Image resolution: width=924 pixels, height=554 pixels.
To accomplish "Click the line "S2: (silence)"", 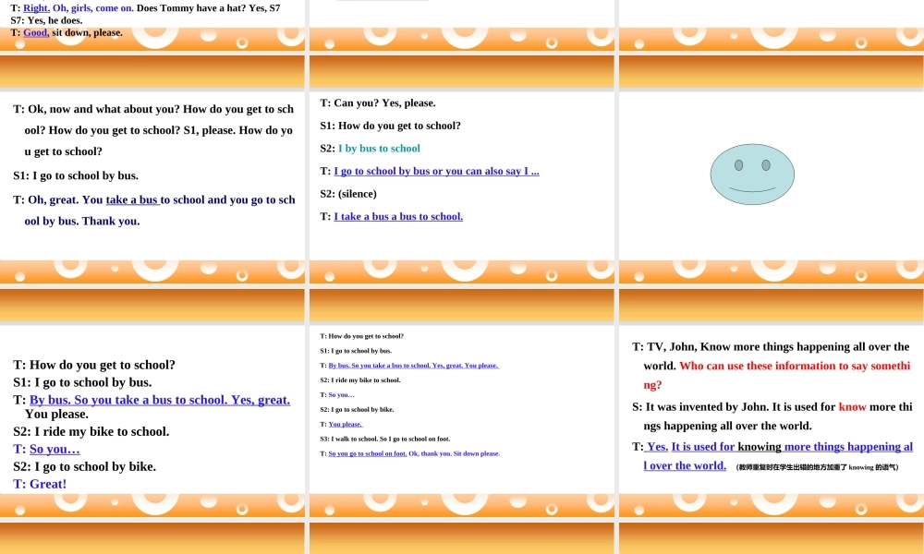I will point(348,194).
